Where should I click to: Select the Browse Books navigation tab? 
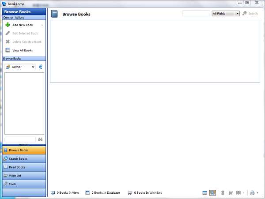(x=24, y=150)
